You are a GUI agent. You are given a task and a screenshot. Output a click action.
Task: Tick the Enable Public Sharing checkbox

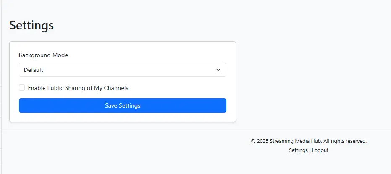(22, 87)
